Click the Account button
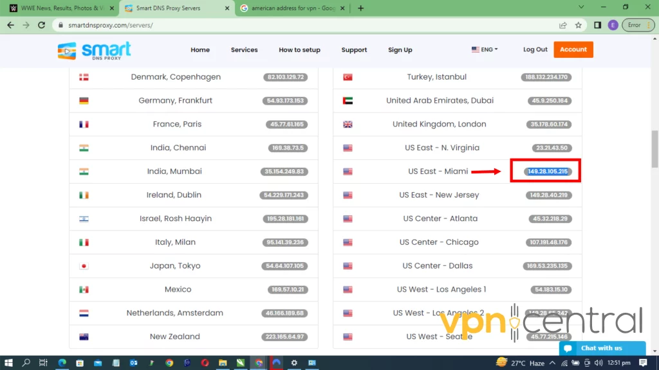Viewport: 659px width, 370px height. click(x=573, y=49)
